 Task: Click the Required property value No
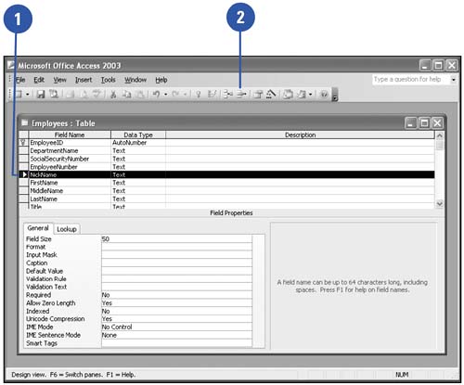[176, 295]
